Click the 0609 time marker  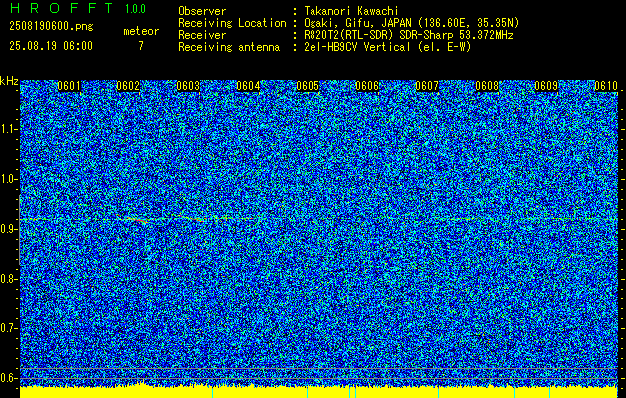546,86
